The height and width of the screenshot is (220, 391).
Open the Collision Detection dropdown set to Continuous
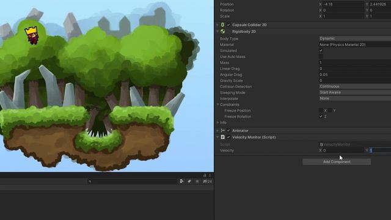coord(355,86)
